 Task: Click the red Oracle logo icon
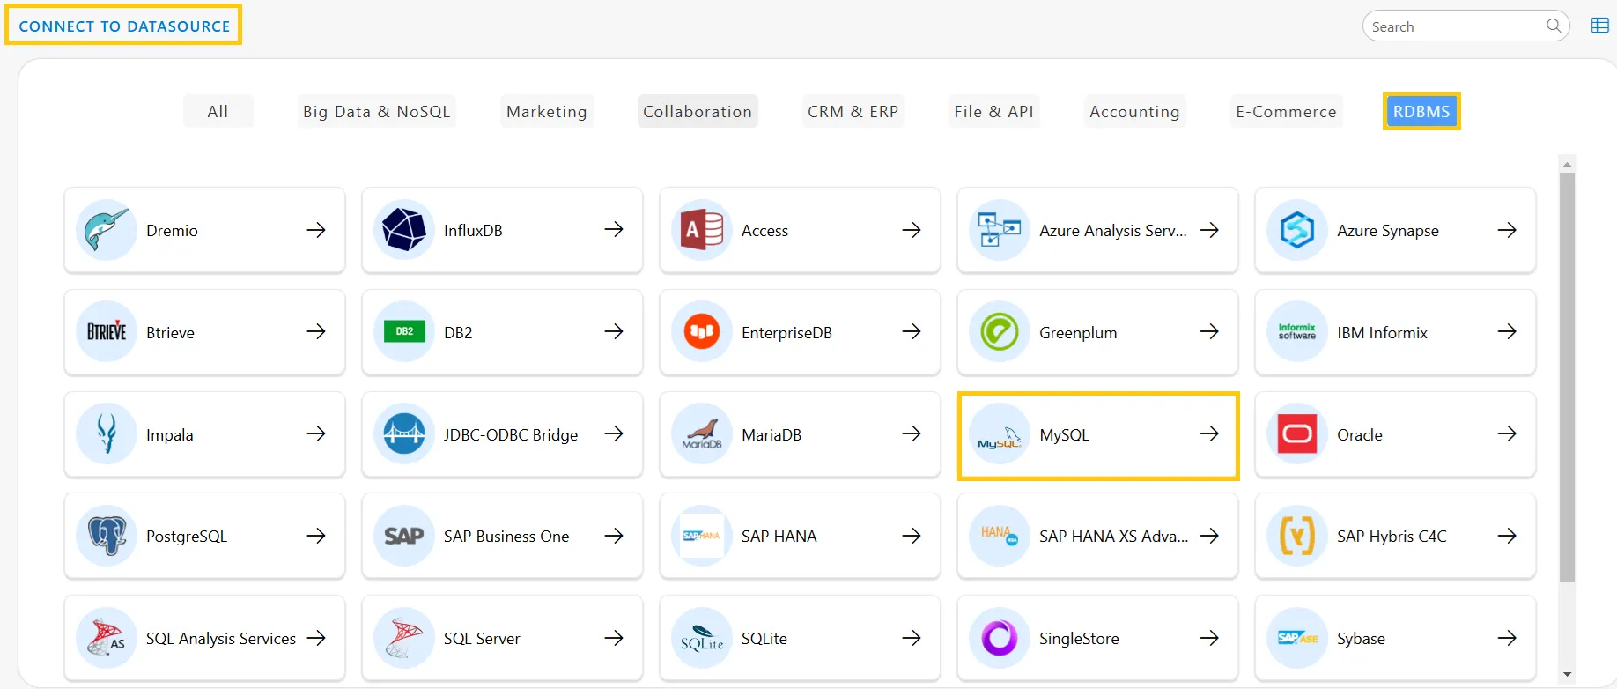(1297, 434)
